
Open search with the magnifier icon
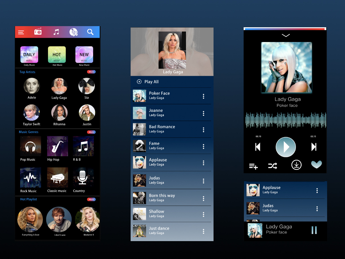(90, 32)
